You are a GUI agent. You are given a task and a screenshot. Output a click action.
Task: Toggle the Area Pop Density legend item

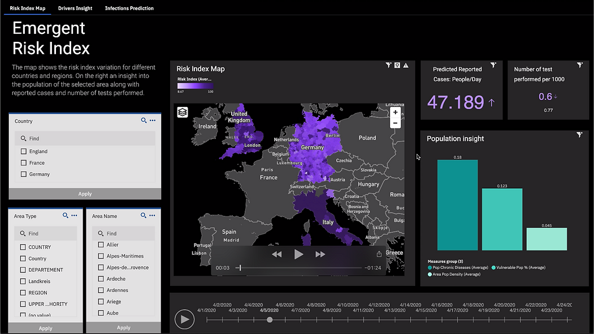pyautogui.click(x=454, y=275)
